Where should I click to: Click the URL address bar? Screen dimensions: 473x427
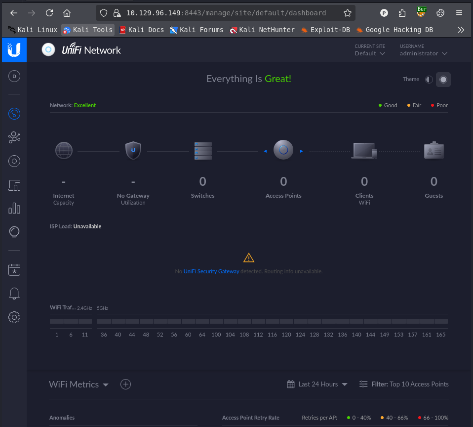226,13
